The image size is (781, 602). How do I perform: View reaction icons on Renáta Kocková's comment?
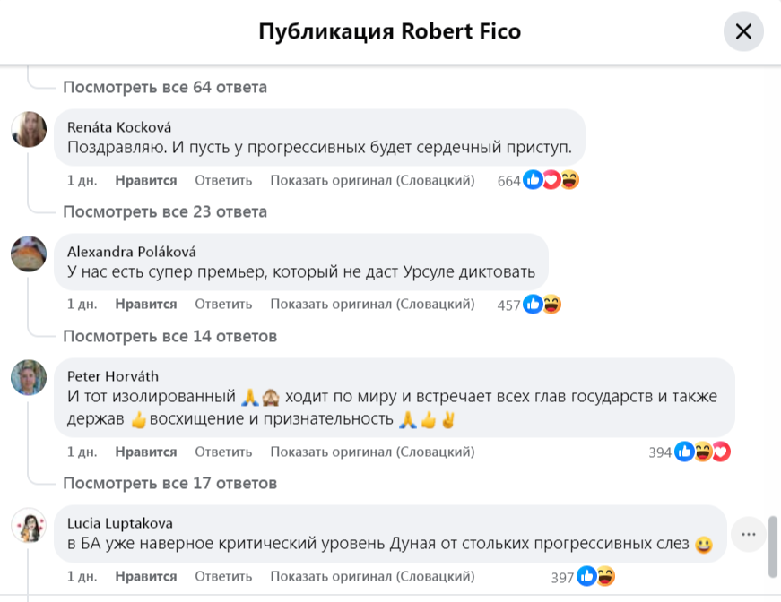(551, 180)
